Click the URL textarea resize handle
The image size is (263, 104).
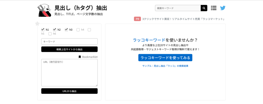97,85
